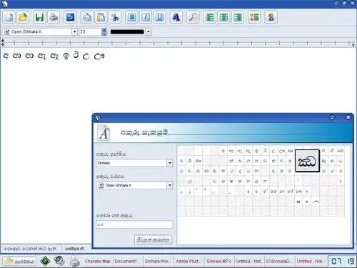
Task: Create a new document with the blank page icon
Action: pos(9,17)
